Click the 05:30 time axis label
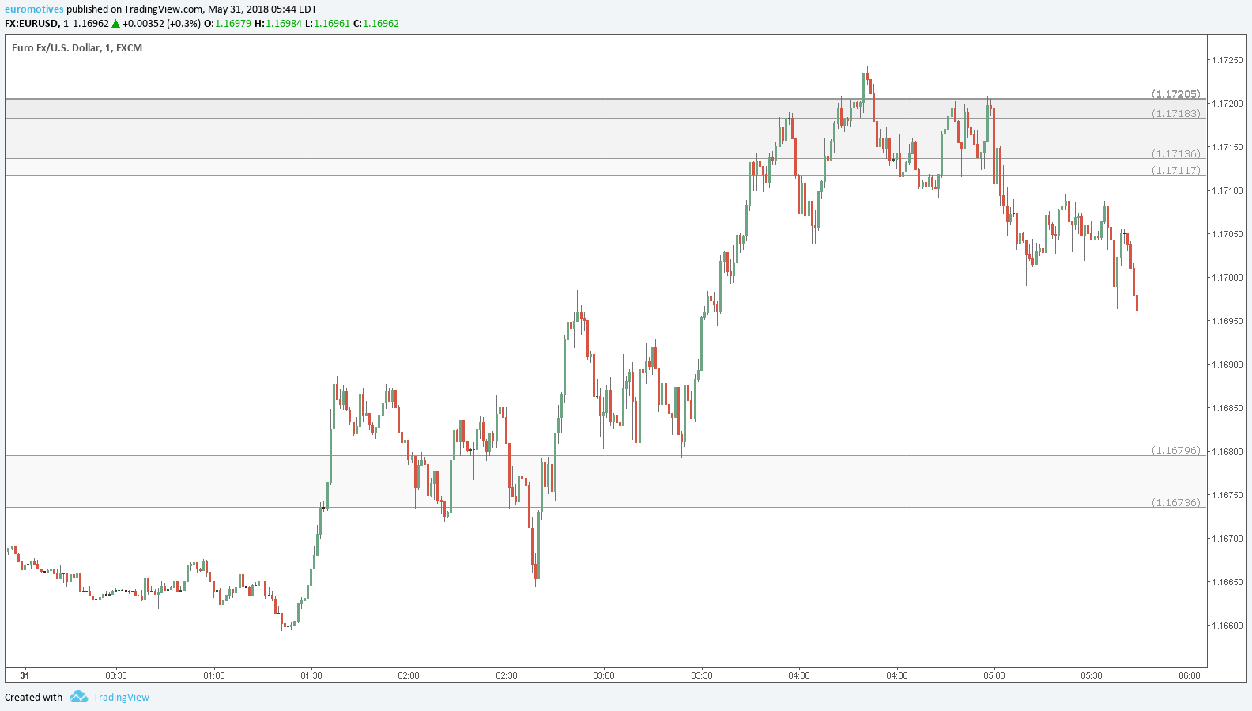 [1092, 675]
